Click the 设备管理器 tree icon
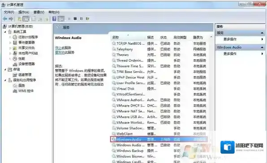 (x=15, y=64)
